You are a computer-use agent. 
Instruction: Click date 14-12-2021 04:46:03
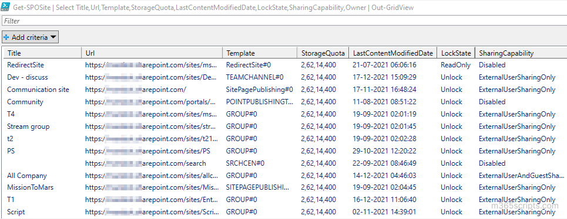(384, 176)
